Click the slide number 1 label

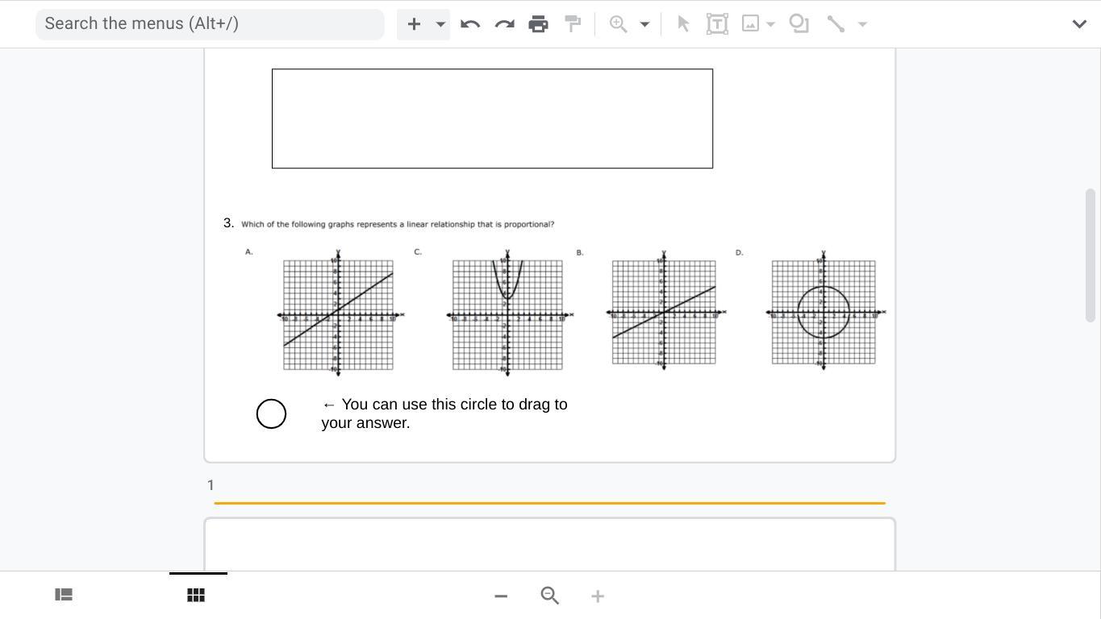coord(211,485)
